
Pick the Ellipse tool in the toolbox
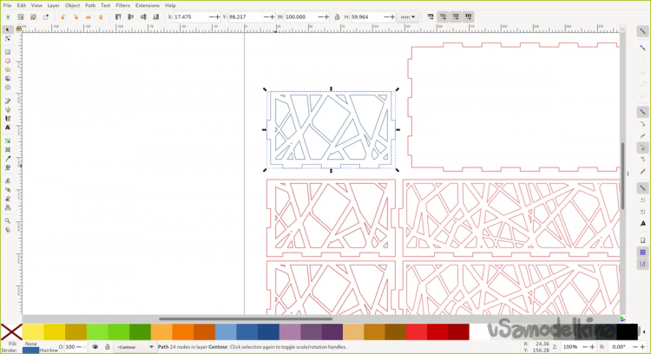point(8,61)
